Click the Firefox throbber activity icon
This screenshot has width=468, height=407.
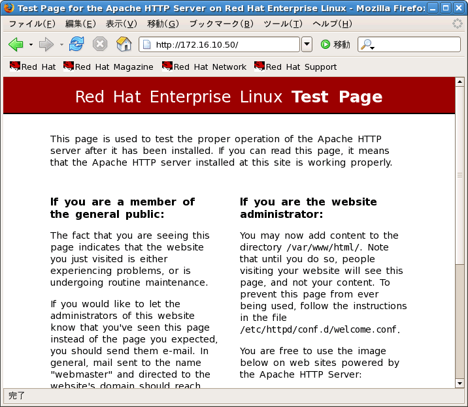pos(458,24)
